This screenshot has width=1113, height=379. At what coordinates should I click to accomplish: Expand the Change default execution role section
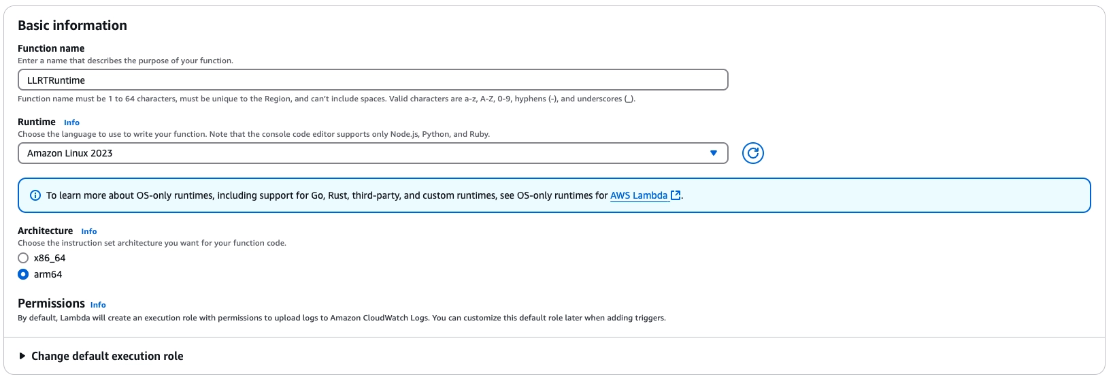coord(107,356)
